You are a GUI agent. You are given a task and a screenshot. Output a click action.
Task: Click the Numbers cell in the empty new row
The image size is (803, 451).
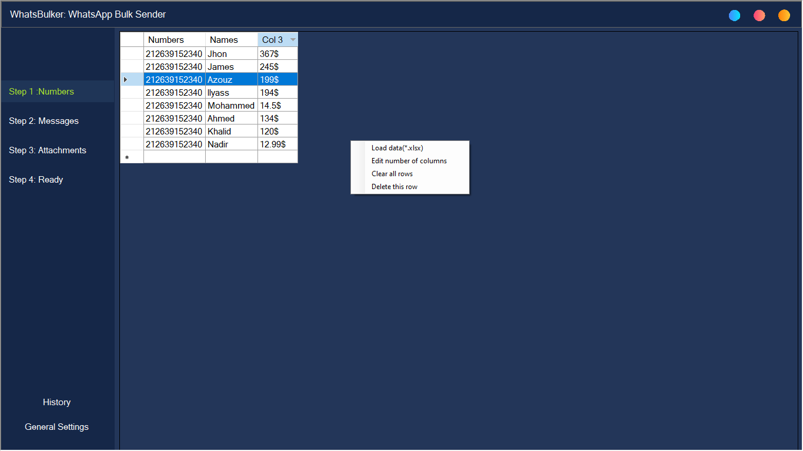(175, 157)
